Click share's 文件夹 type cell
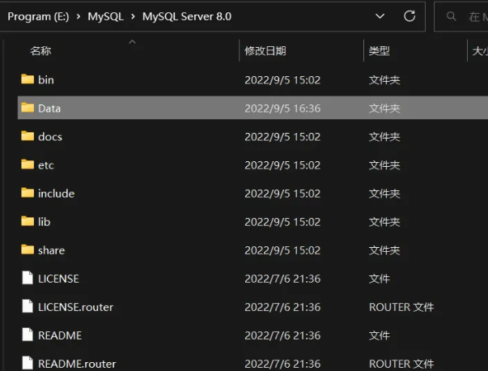Viewport: 488px width, 371px height. pyautogui.click(x=384, y=250)
